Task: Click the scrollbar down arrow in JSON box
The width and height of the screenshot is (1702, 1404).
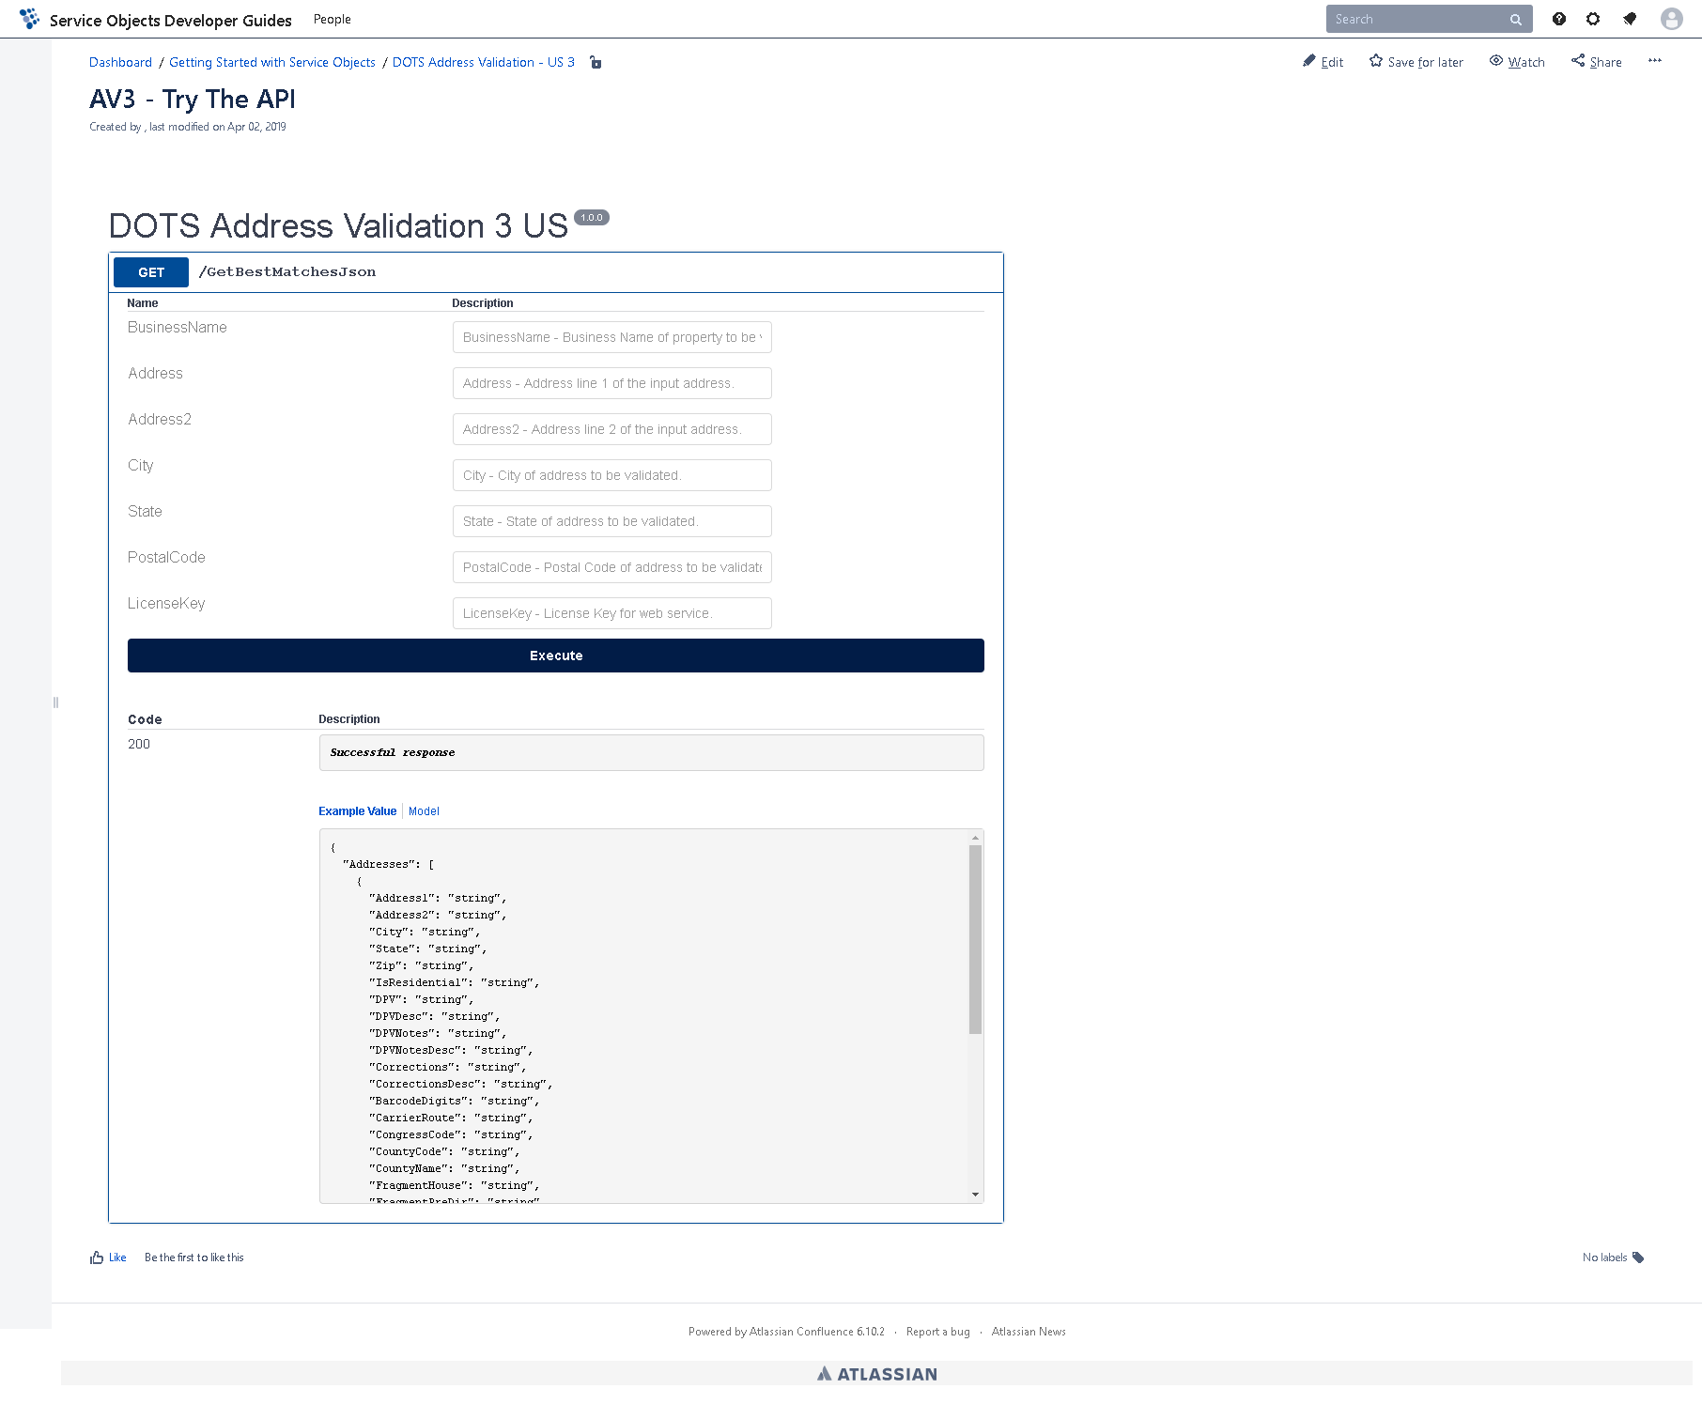Action: pos(976,1195)
